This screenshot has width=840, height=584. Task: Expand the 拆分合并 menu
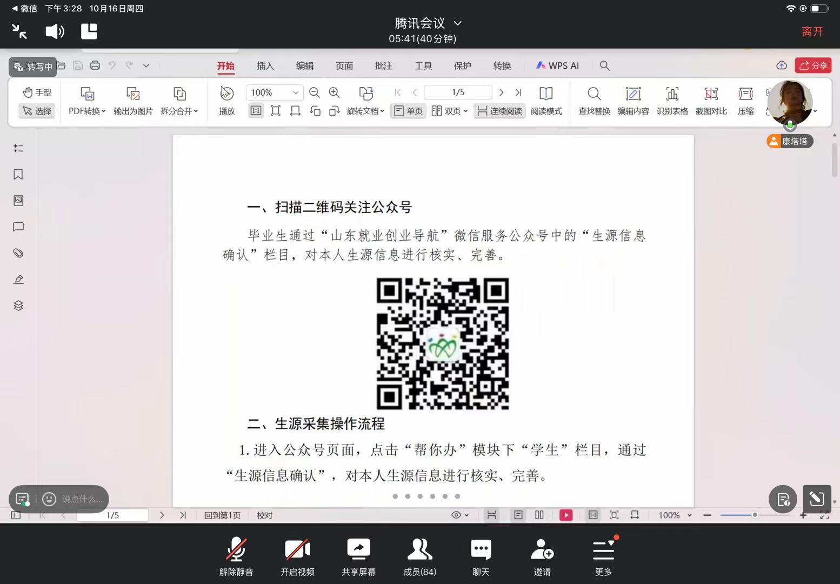pos(179,101)
